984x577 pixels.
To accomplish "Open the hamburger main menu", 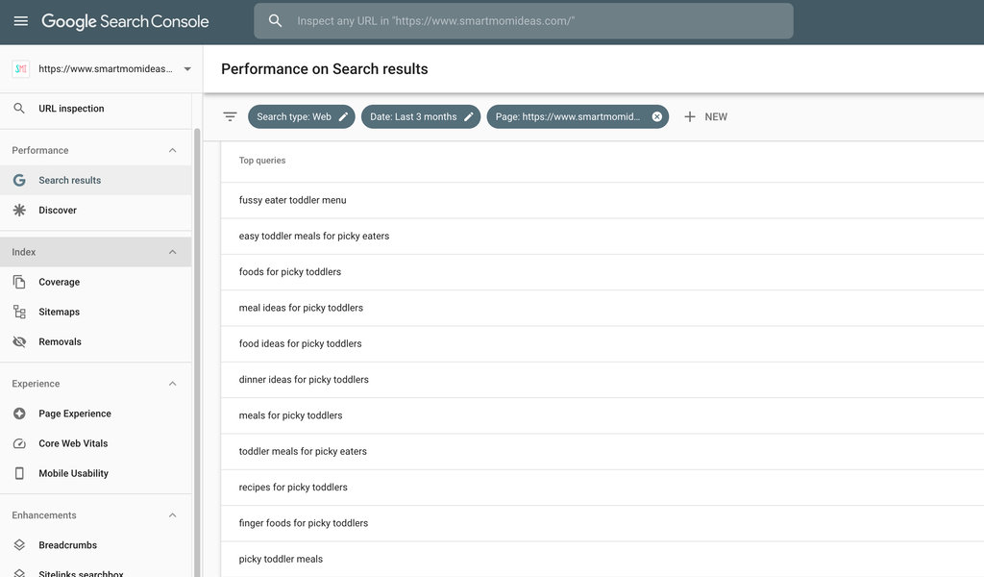I will (x=20, y=21).
